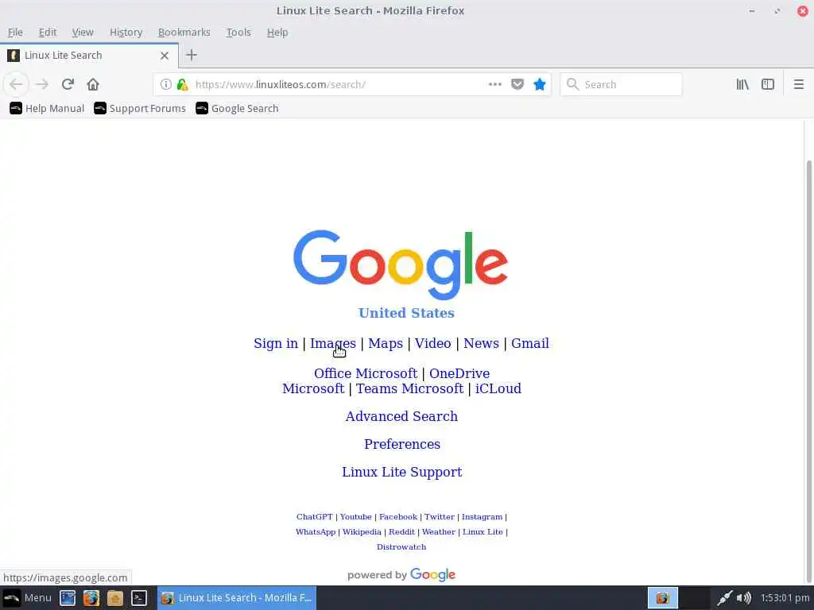814x610 pixels.
Task: Open the Maps link
Action: point(386,343)
